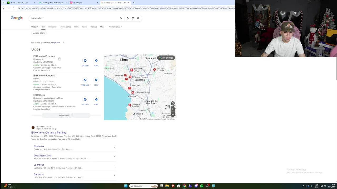This screenshot has width=337, height=189.
Task: Expand the Descargar Carta sitelink chevron
Action: tap(114, 157)
